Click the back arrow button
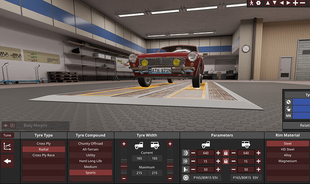Screen dimensions: 310x184 click(7, 161)
